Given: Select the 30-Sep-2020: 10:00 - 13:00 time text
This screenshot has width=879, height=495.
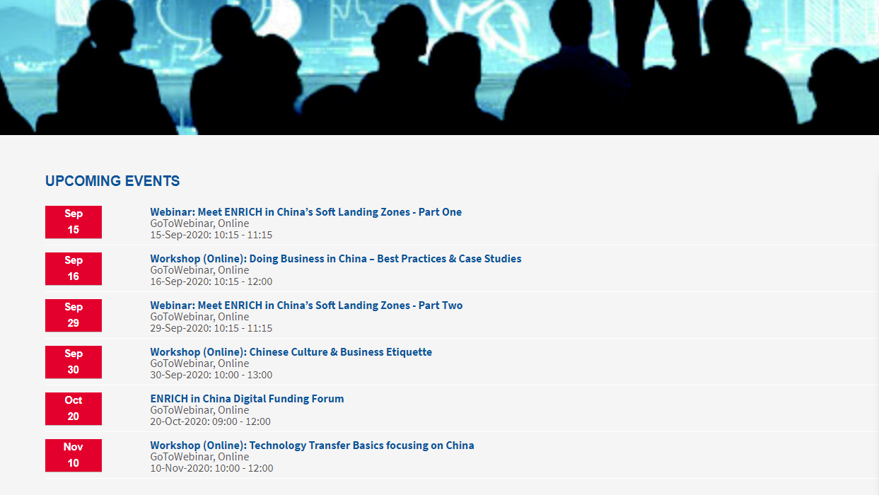Looking at the screenshot, I should tap(211, 375).
